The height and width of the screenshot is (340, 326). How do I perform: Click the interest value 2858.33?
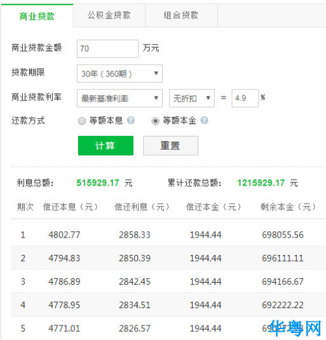135,235
